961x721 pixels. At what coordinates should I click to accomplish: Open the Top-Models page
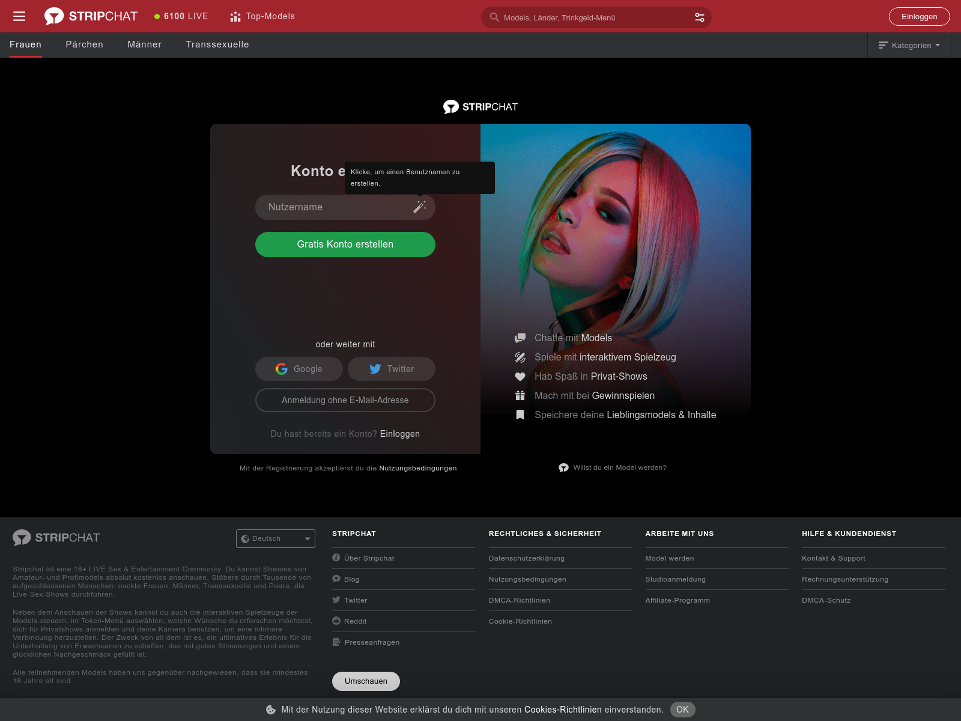(x=262, y=16)
